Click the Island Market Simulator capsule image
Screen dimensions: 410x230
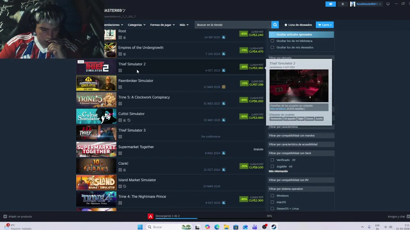click(96, 183)
